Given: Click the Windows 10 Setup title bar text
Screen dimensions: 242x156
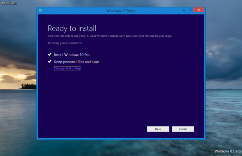Looking at the screenshot, I should pos(121,11).
